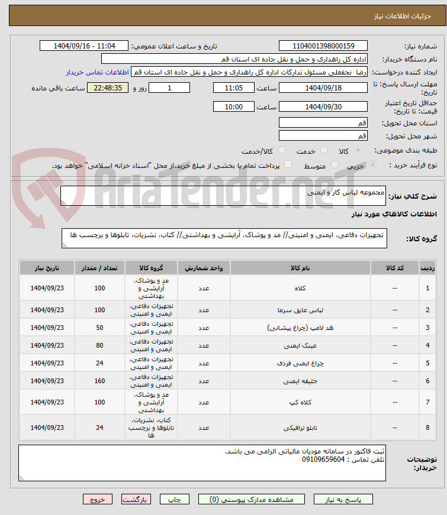This screenshot has height=515, width=447.
Task: Click quantity 50 in the هد لامپ row
Action: pyautogui.click(x=99, y=328)
